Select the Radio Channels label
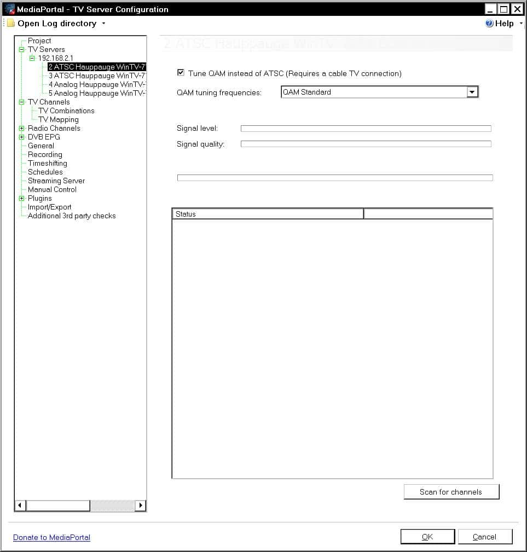This screenshot has height=552, width=527. click(54, 129)
